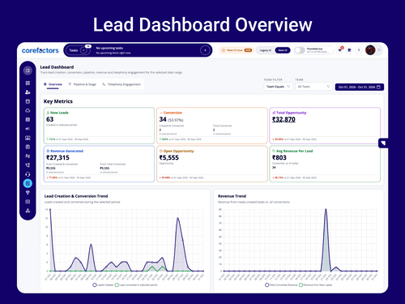
Task: Open the trophy icon in sidebar
Action: click(28, 193)
